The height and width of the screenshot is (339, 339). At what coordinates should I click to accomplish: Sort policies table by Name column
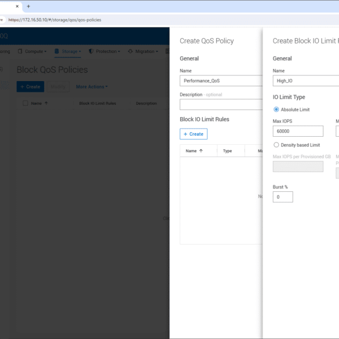click(x=36, y=103)
